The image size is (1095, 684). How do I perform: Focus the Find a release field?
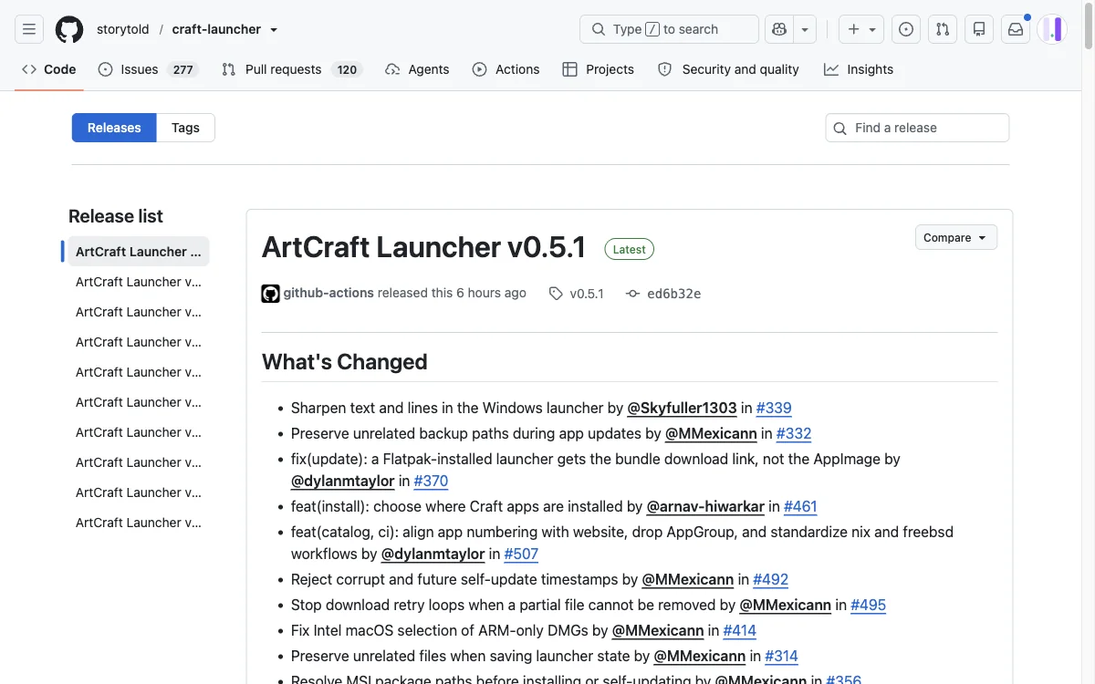pos(917,128)
